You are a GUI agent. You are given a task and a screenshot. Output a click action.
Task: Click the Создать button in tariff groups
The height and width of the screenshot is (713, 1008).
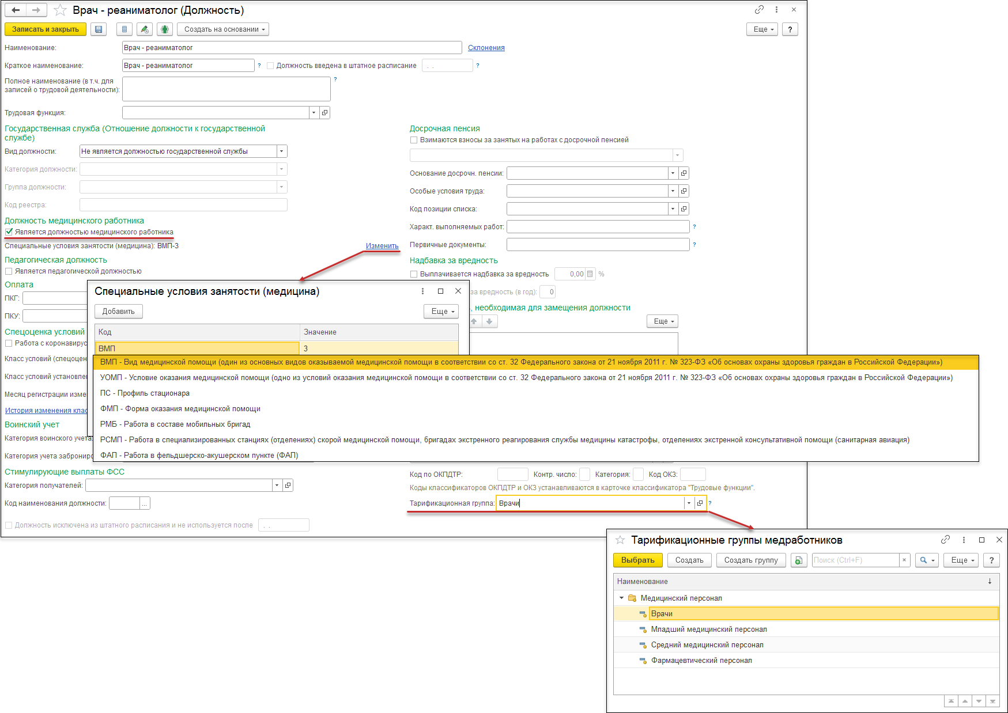coord(689,560)
